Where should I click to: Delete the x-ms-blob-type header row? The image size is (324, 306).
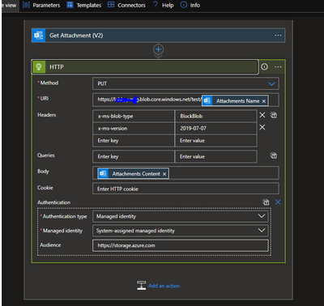coord(262,115)
